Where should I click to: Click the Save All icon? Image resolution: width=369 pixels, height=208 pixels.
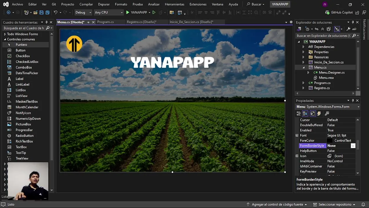click(47, 12)
